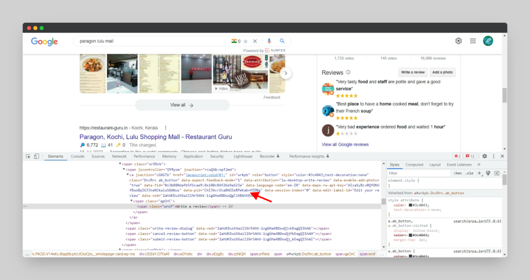Open the Recorder tab
This screenshot has height=280, width=530.
[x=269, y=156]
